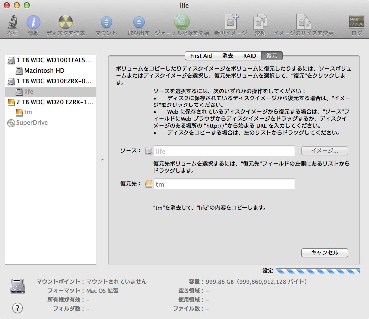
Task: Eject the disk with the 取り出す icon
Action: pyautogui.click(x=138, y=22)
